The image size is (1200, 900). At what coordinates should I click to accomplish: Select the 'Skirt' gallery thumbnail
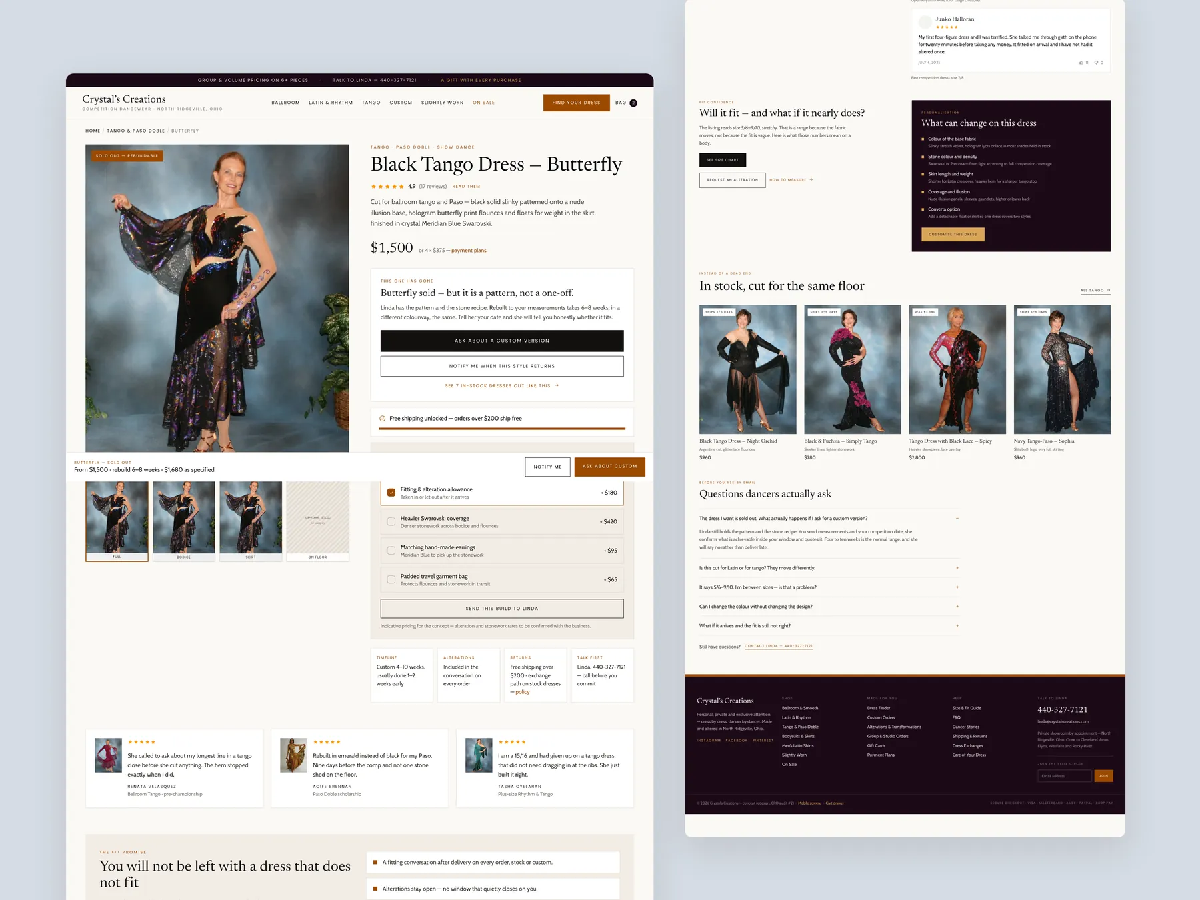[x=251, y=521]
